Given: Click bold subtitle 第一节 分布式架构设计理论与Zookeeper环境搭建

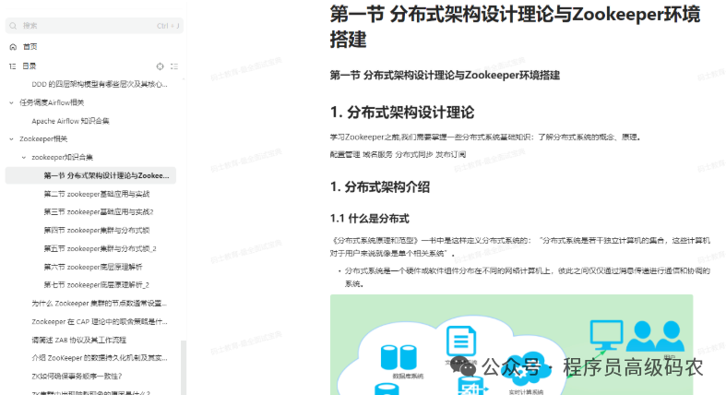Looking at the screenshot, I should [445, 75].
